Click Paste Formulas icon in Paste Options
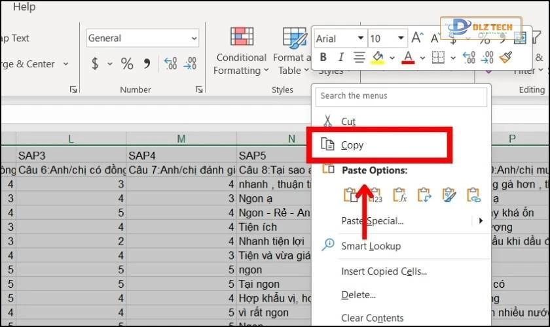Image resolution: width=550 pixels, height=327 pixels. (400, 194)
